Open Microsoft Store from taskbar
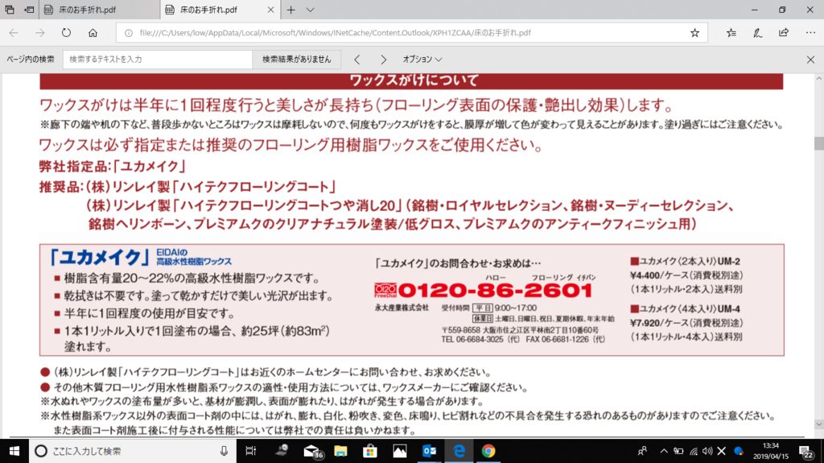This screenshot has height=463, width=824. 370,451
